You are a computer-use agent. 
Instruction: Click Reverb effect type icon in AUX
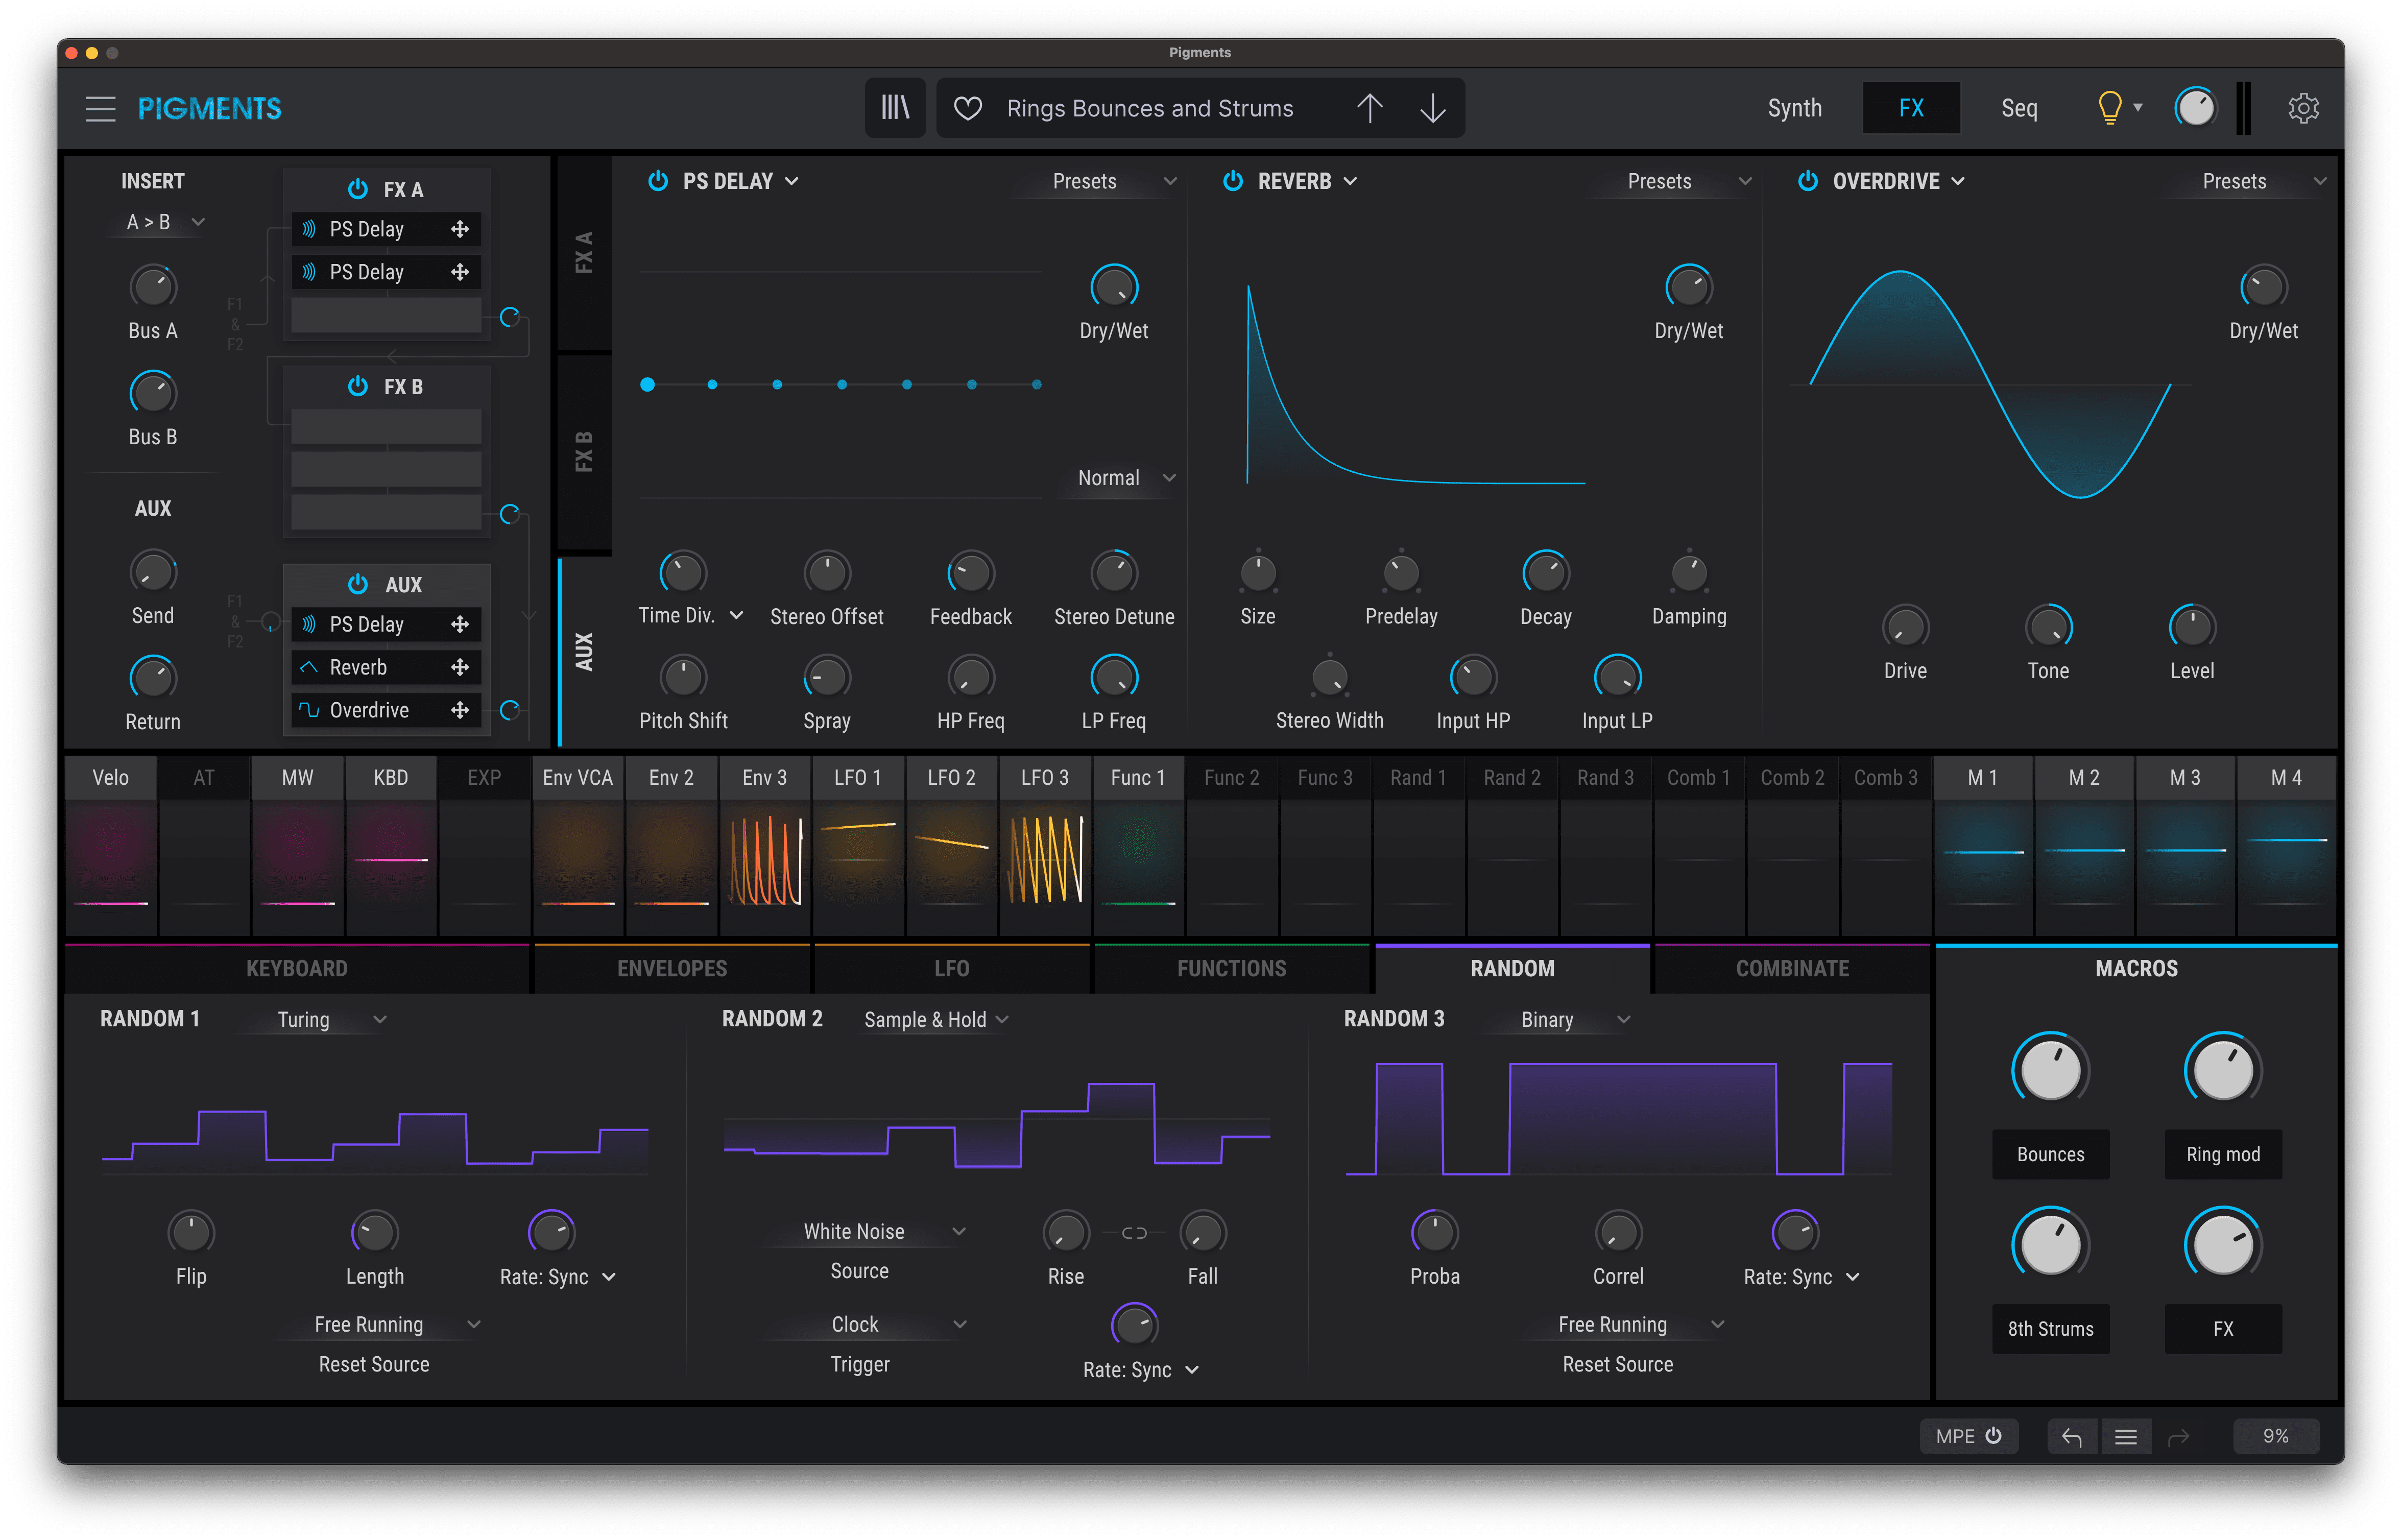309,667
